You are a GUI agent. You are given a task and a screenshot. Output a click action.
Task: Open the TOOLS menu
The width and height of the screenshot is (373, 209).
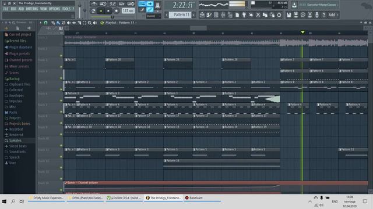tap(66, 9)
